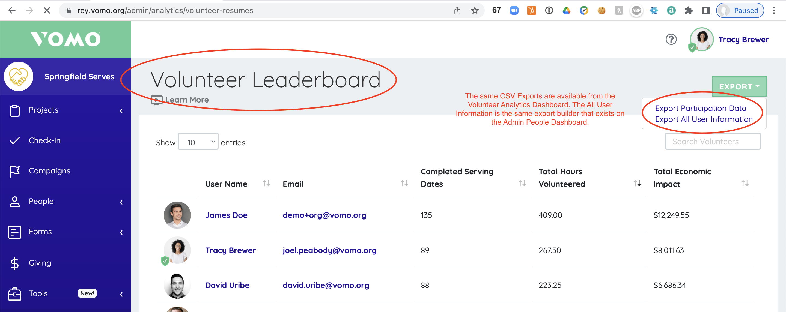The height and width of the screenshot is (312, 786).
Task: Expand the Tools chevron arrow
Action: point(121,294)
